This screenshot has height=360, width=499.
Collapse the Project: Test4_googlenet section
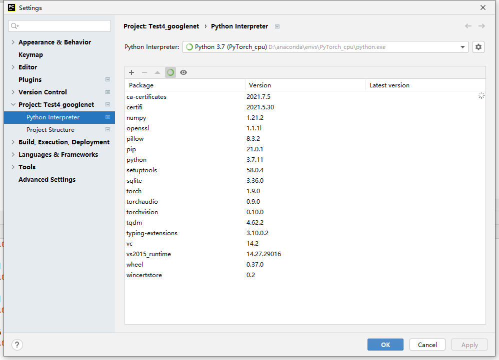click(x=13, y=104)
